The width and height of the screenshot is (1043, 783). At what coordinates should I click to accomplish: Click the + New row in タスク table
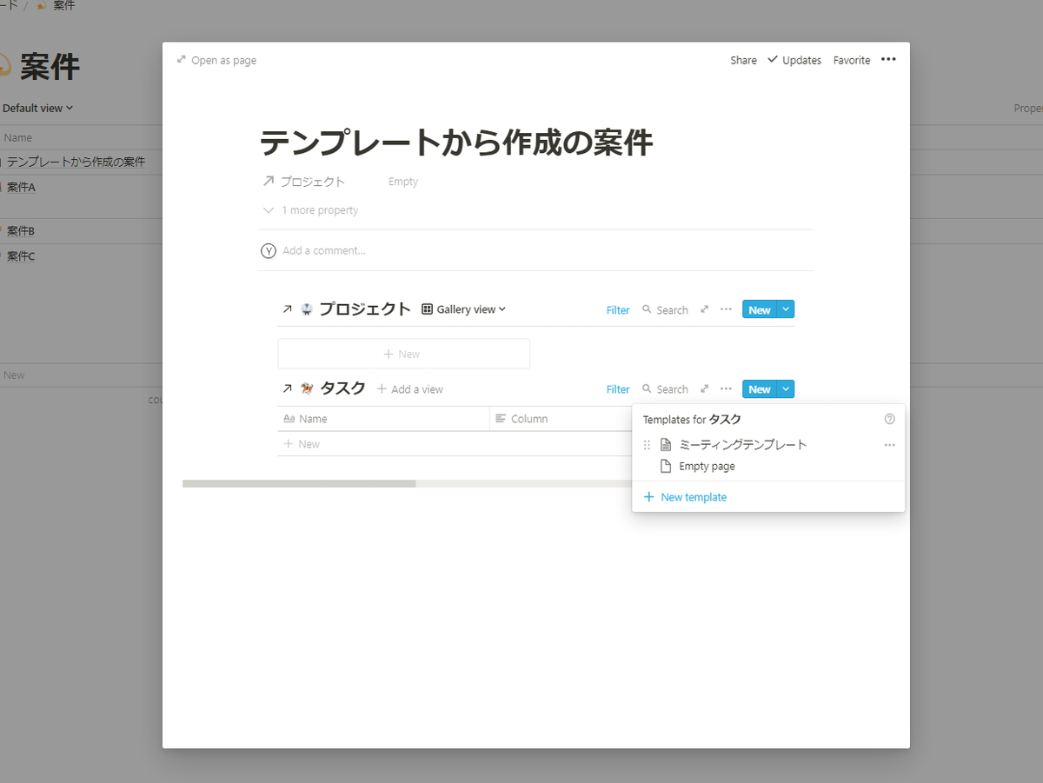[x=455, y=444]
